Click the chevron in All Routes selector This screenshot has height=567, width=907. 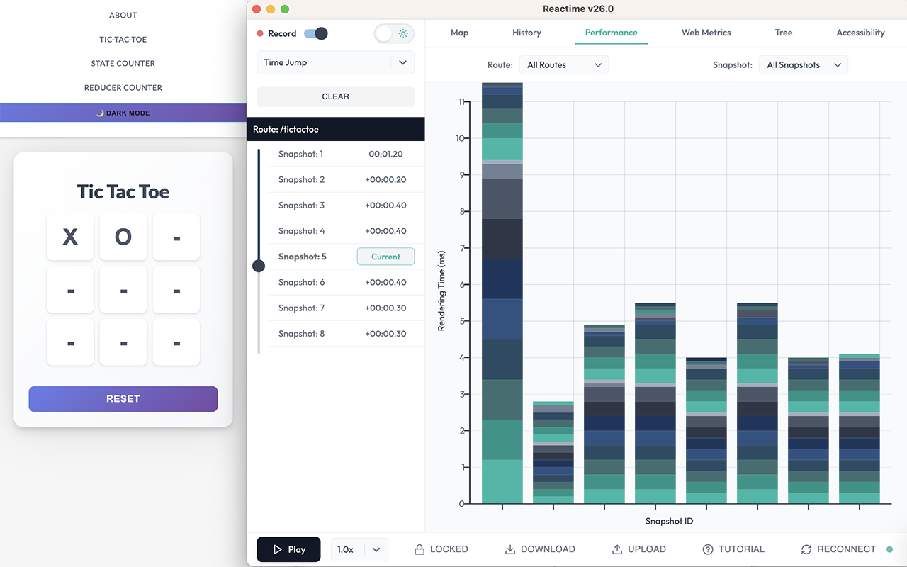[x=598, y=65]
